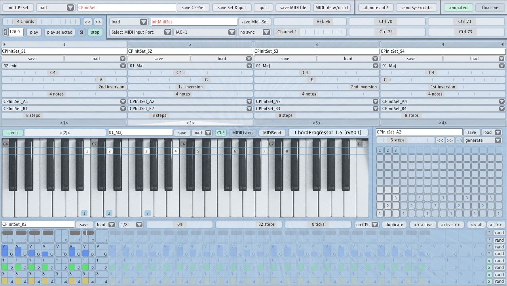The image size is (507, 286).
Task: Click the >> button next to 3 steps slider
Action: [x=450, y=140]
